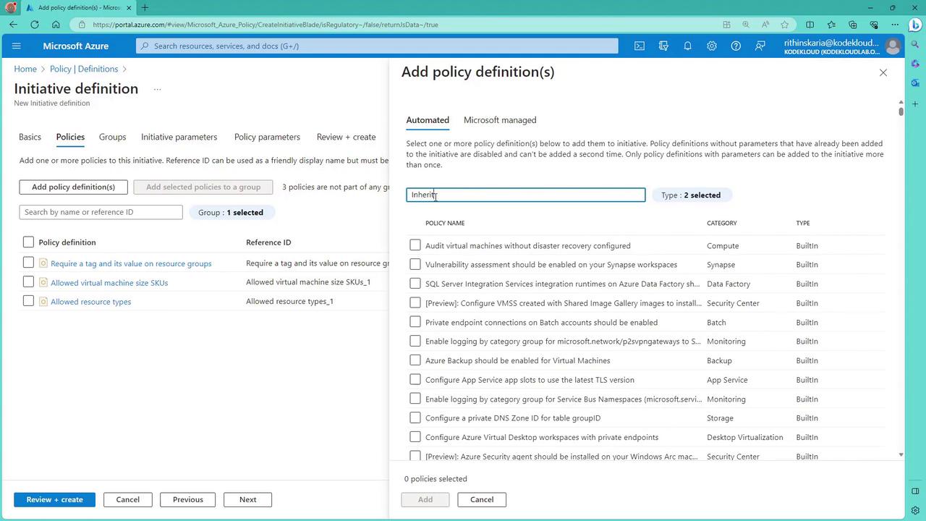The width and height of the screenshot is (926, 521).
Task: Open the Type: 2 selected filter
Action: coord(691,195)
